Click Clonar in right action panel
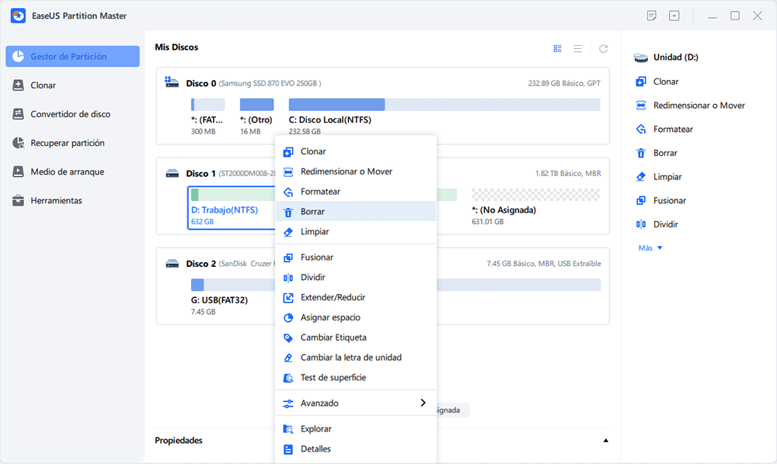Image resolution: width=777 pixels, height=464 pixels. tap(657, 81)
